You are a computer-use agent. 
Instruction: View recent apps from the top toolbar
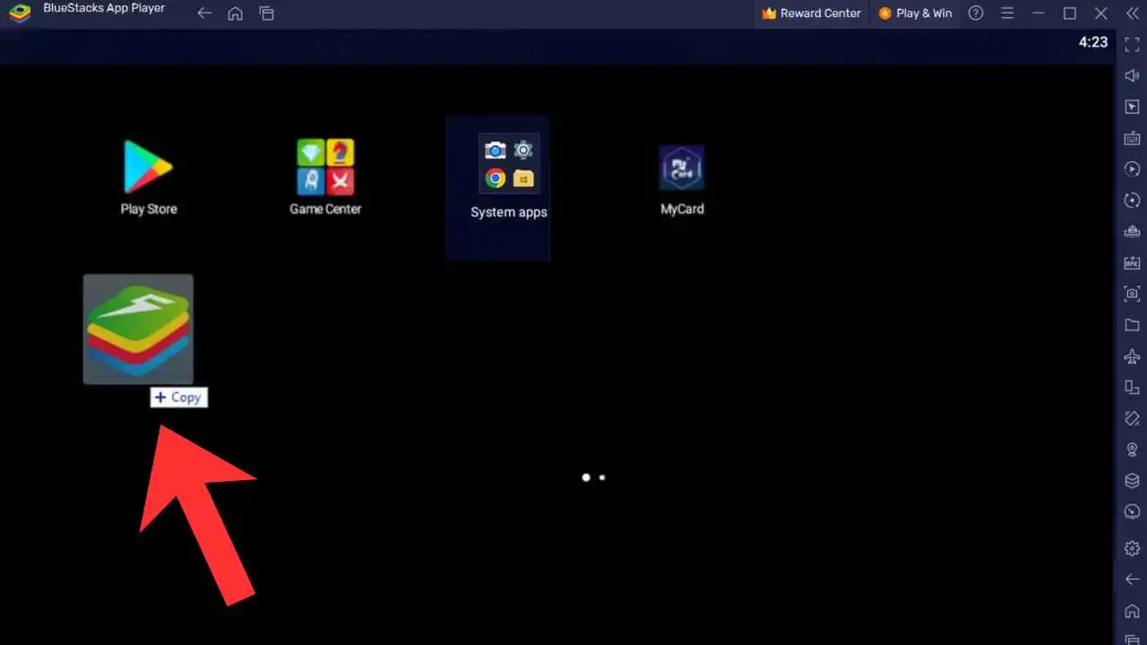click(266, 13)
